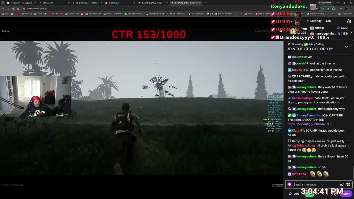The image size is (354, 199).
Task: Close the levi ackerman Google Search tab
Action: pos(35,3)
